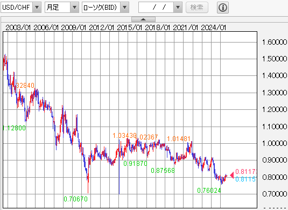The height and width of the screenshot is (210, 288).
Task: Click the red 0.8117 ask price label
Action: pyautogui.click(x=246, y=172)
